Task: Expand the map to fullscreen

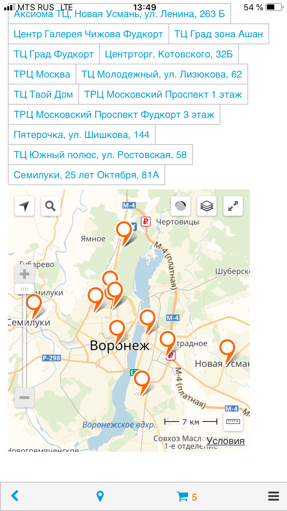Action: click(x=233, y=206)
